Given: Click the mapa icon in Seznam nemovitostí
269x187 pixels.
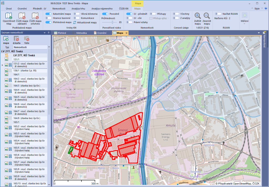Looking at the screenshot, I should (6, 40).
